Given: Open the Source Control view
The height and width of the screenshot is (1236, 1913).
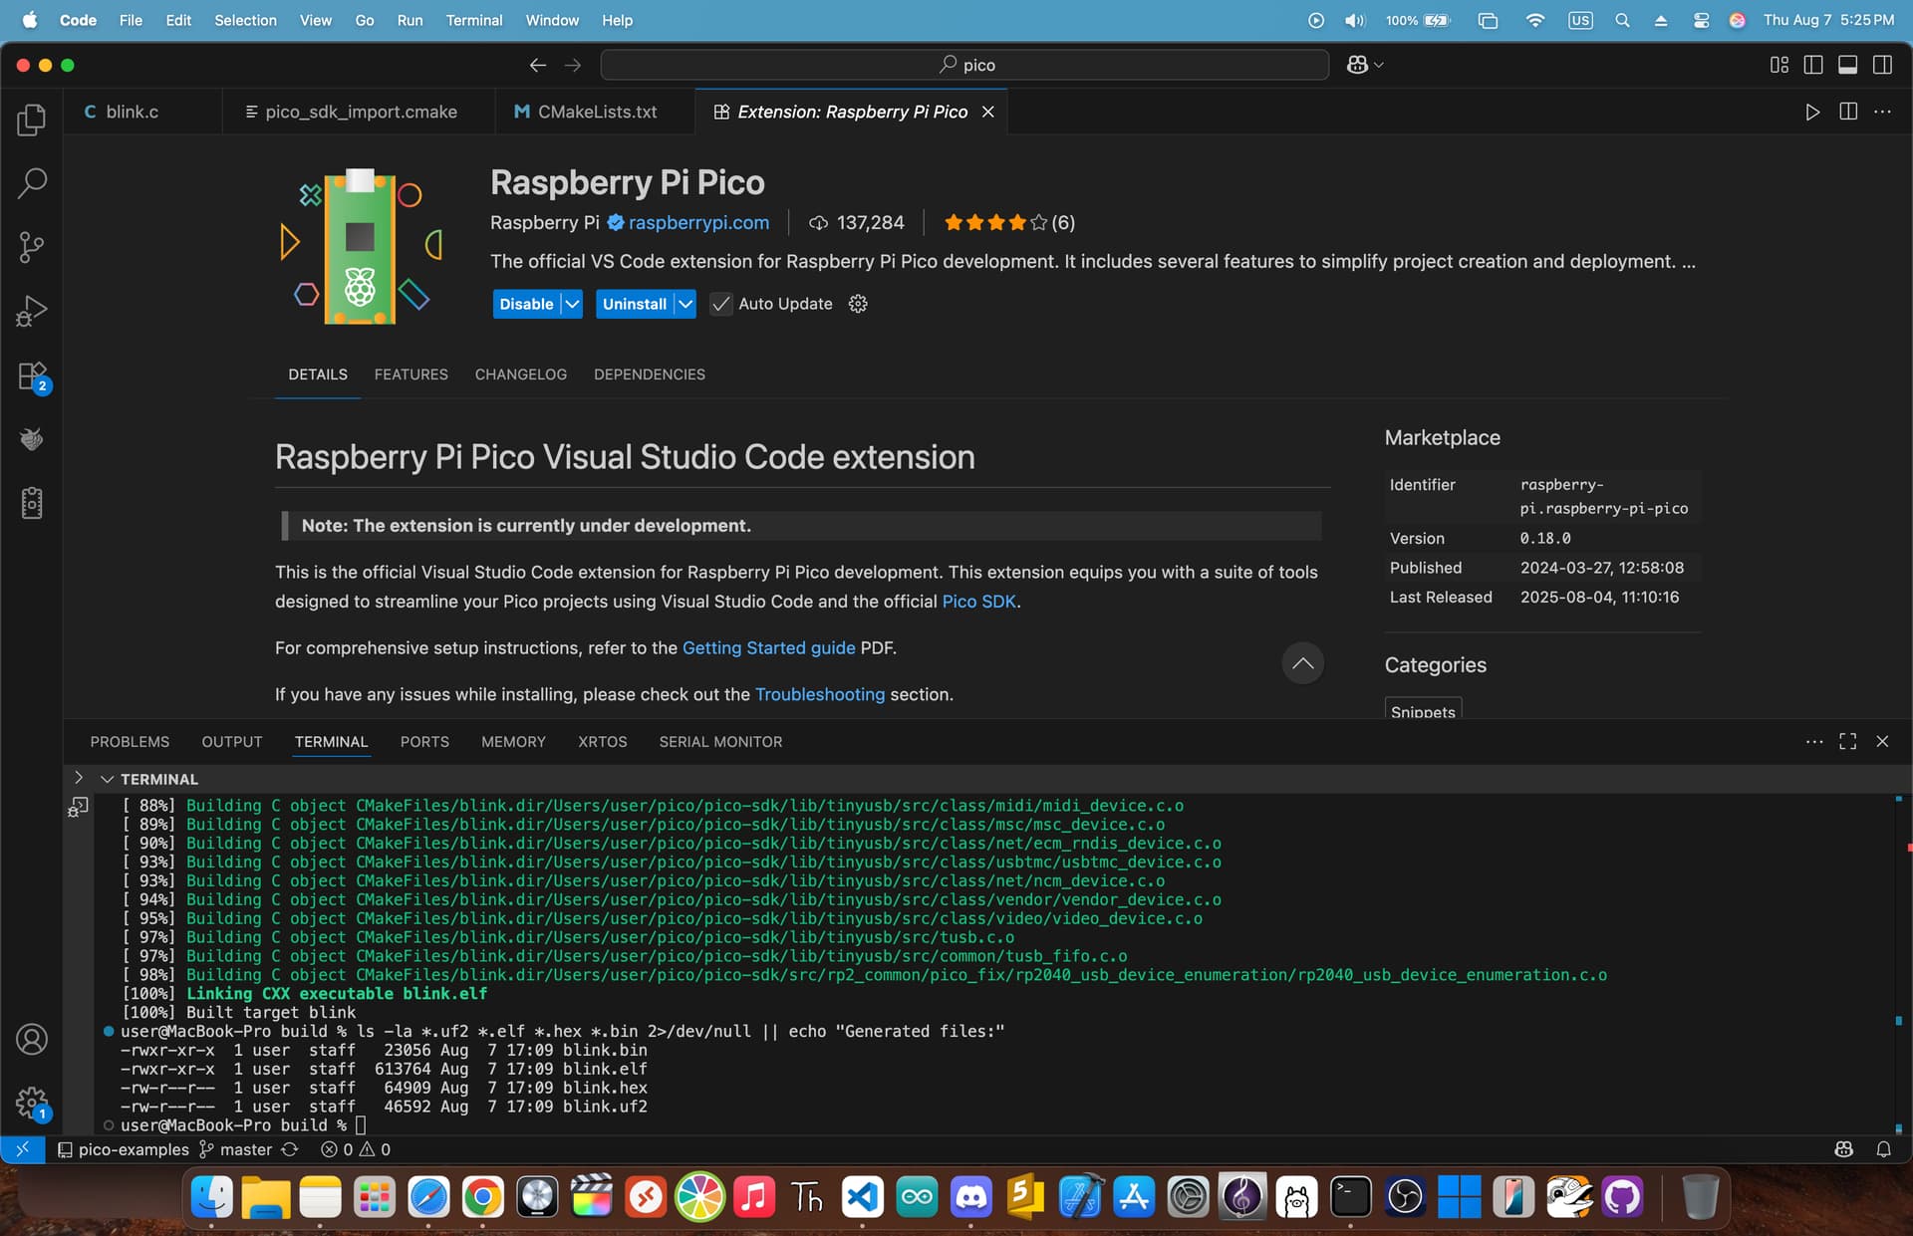Looking at the screenshot, I should click(32, 247).
